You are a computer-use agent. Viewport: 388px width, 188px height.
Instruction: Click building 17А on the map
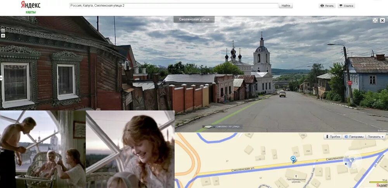click(296, 152)
